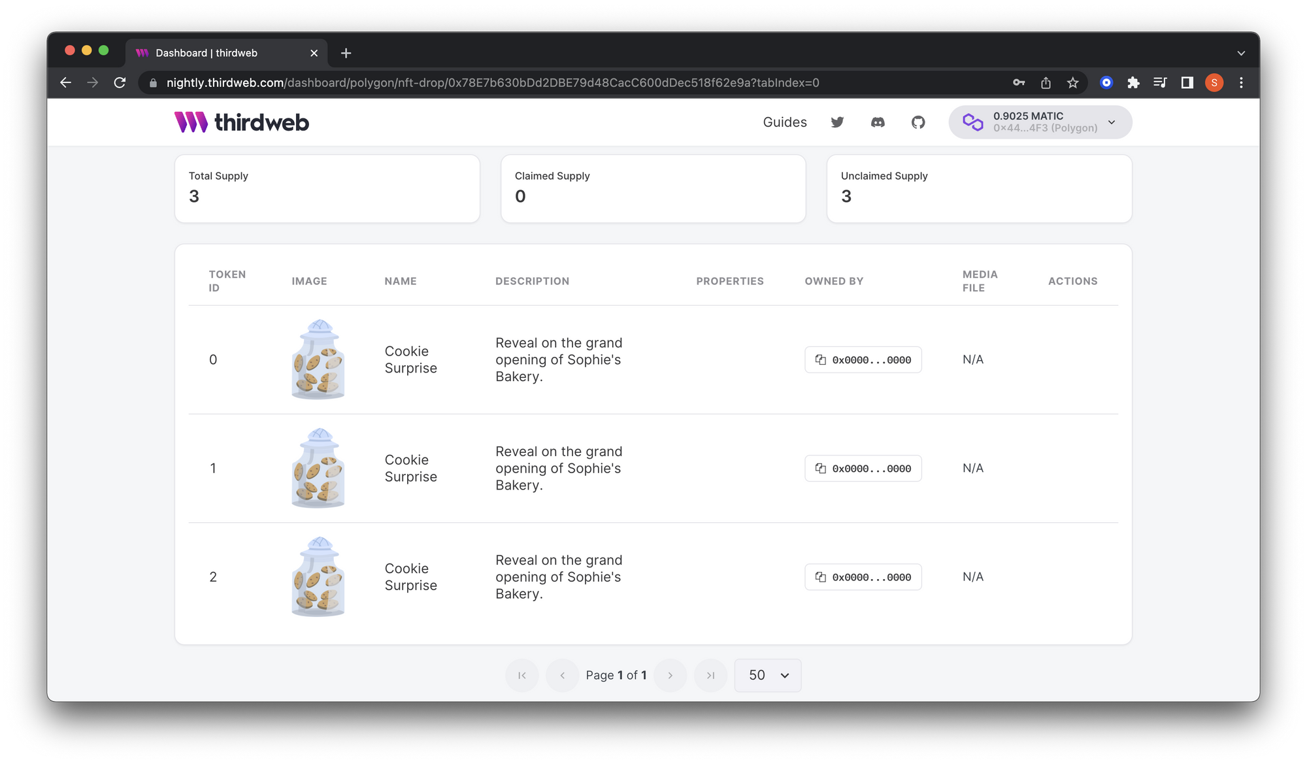Click the ACTIONS column header
Viewport: 1307px width, 764px height.
click(1073, 281)
